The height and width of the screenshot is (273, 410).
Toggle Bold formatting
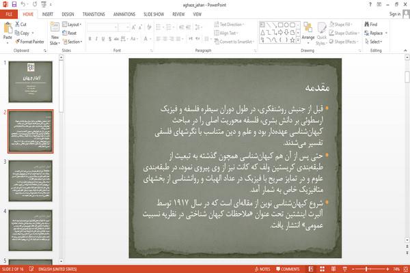click(x=90, y=39)
